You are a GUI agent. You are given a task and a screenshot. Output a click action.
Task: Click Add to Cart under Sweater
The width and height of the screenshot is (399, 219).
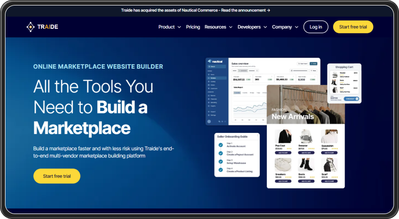(306, 153)
